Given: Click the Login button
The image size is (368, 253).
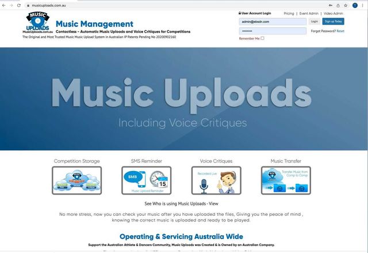Looking at the screenshot, I should pyautogui.click(x=315, y=21).
